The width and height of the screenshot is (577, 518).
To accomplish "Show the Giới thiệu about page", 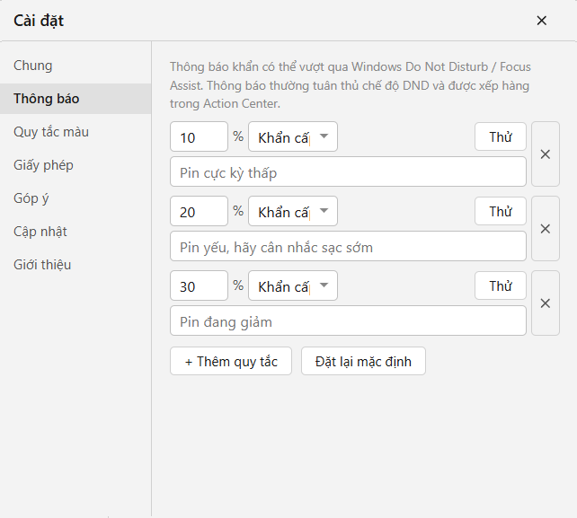I will click(75, 265).
